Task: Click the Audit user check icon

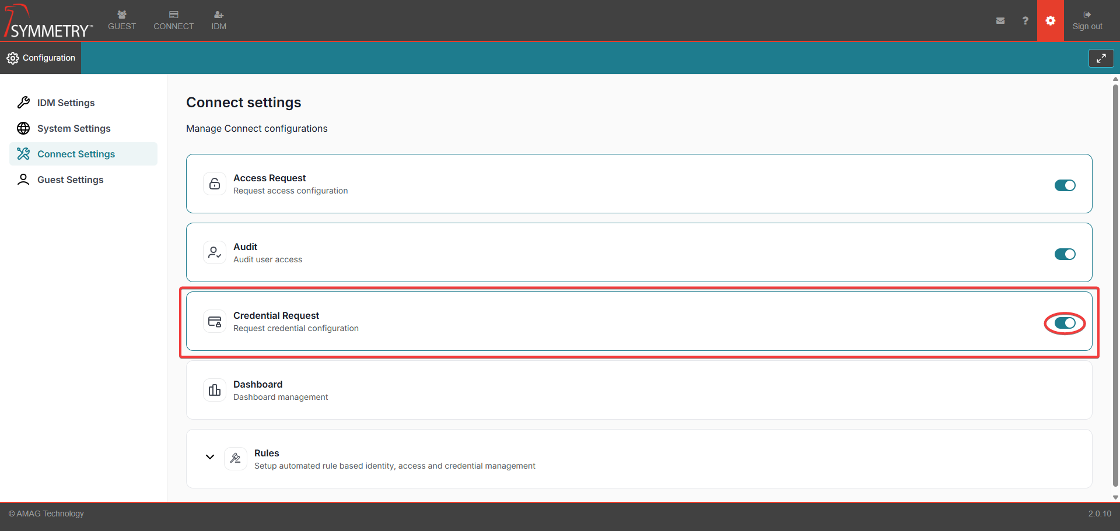Action: coord(215,252)
